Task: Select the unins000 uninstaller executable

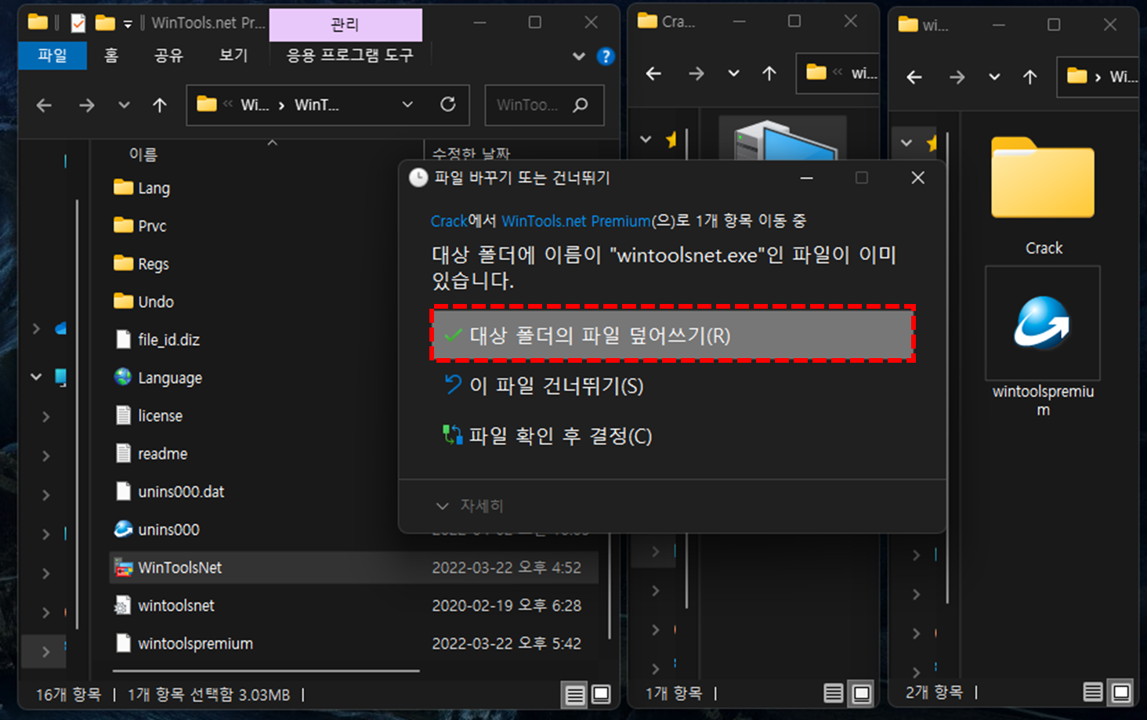Action: 157,530
